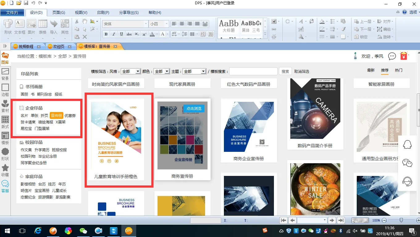Screen dimensions: 420x237
Task: Click the QQ contact floating icon
Action: (408, 144)
